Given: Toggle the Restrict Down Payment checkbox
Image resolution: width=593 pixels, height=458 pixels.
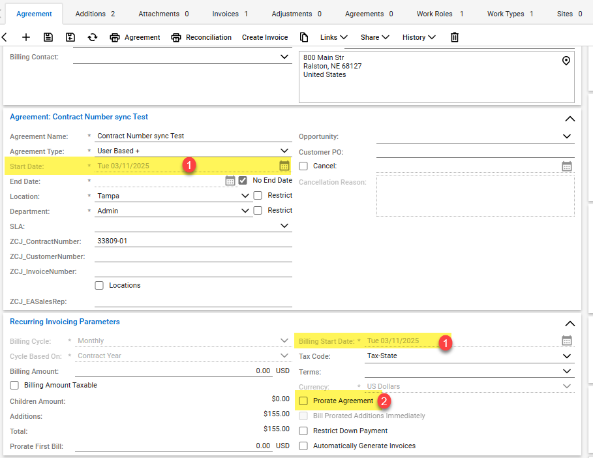Looking at the screenshot, I should coord(303,431).
